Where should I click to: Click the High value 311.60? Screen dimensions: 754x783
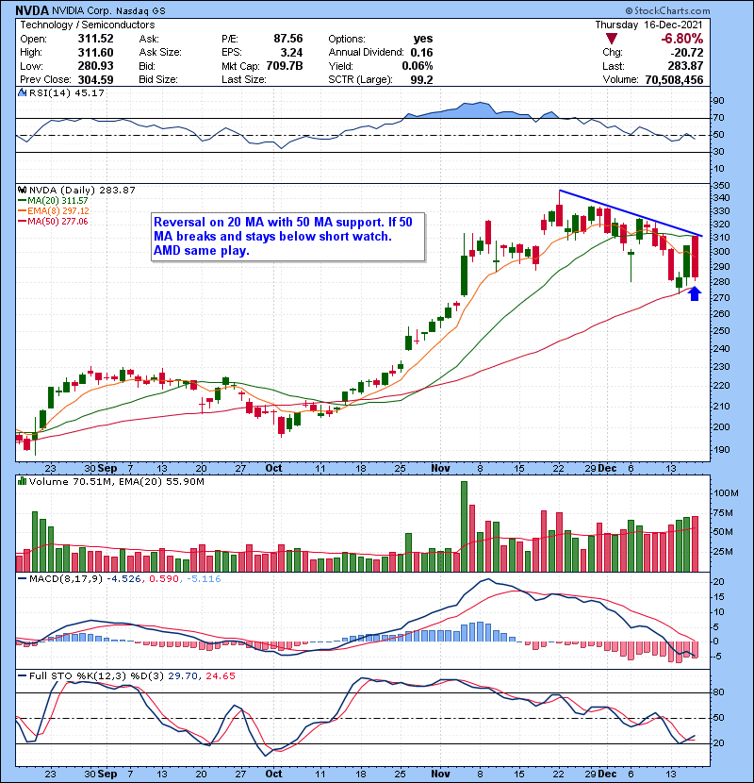[95, 53]
